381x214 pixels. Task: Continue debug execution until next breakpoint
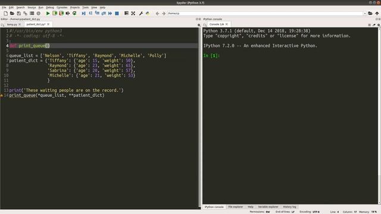click(x=110, y=13)
